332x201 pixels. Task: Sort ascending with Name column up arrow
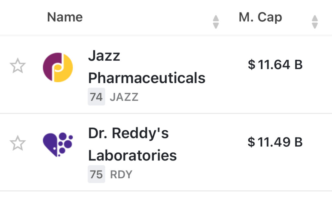click(x=216, y=19)
